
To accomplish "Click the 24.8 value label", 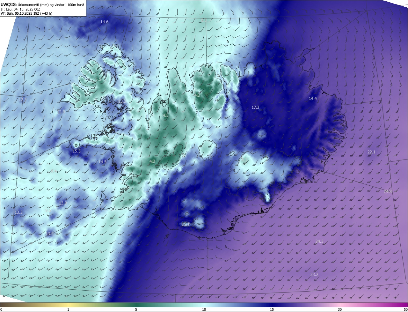I will 388,191.
